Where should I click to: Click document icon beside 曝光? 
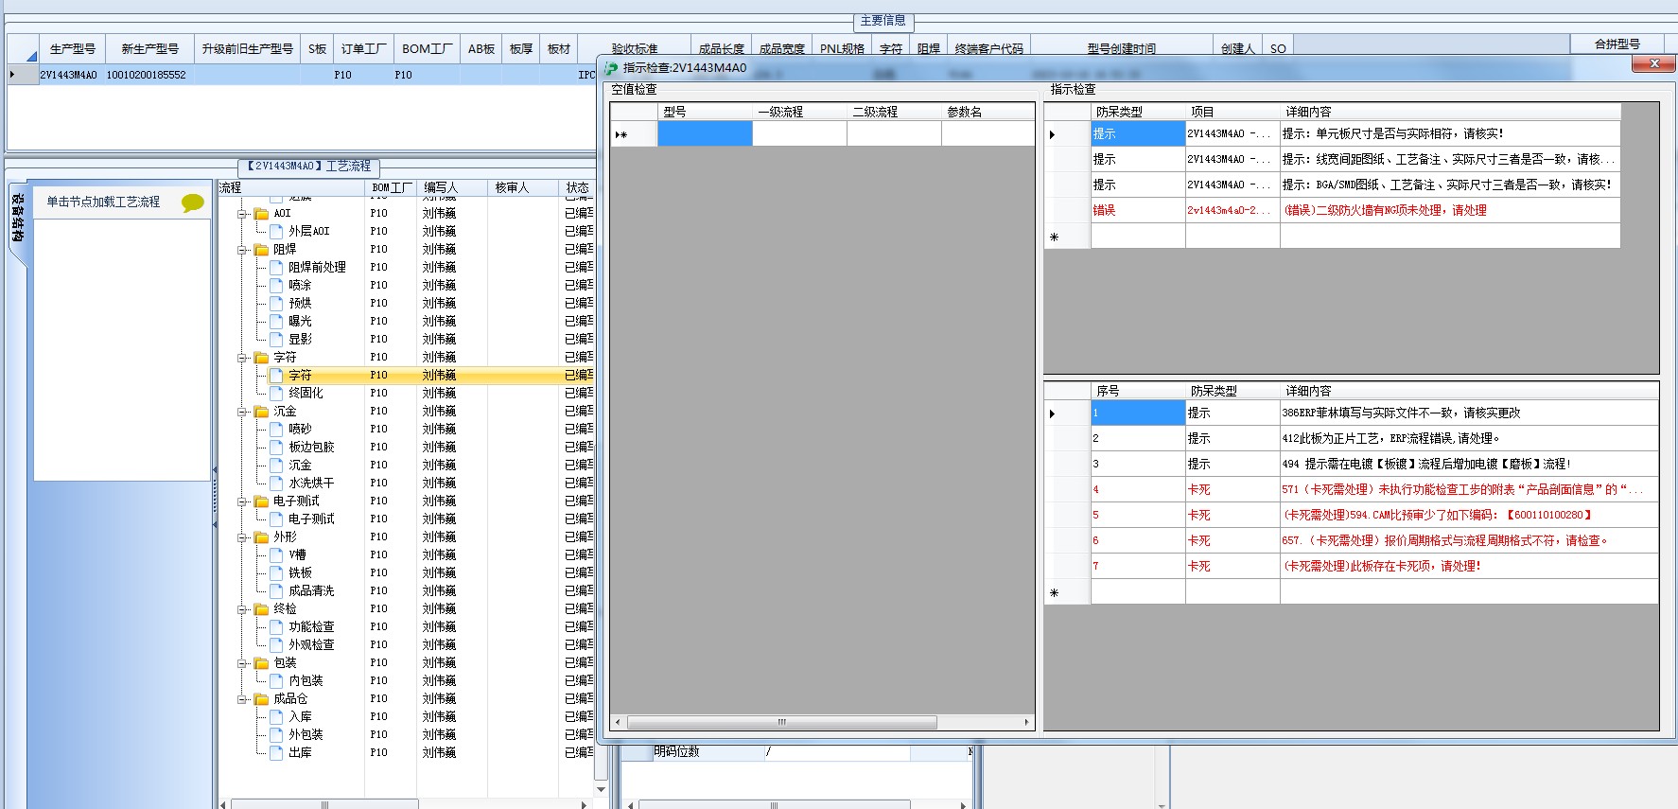click(277, 321)
